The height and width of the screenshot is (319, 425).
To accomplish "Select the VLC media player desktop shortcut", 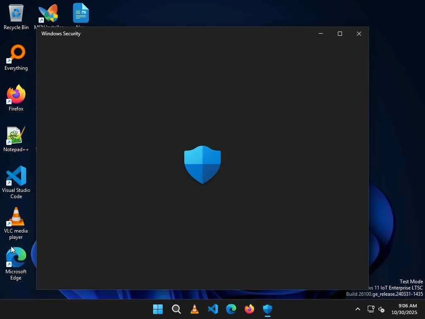I will click(x=16, y=223).
